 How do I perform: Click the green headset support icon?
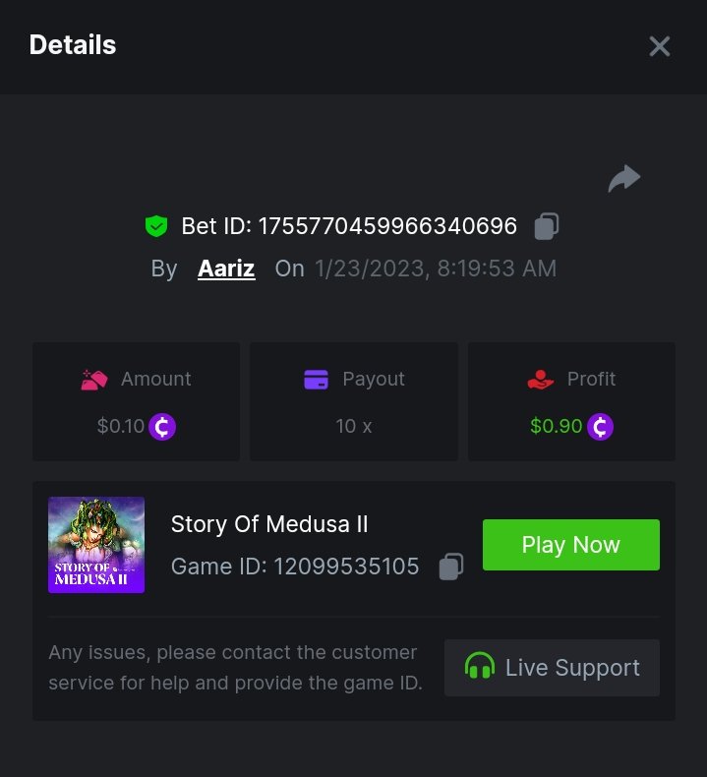click(480, 668)
